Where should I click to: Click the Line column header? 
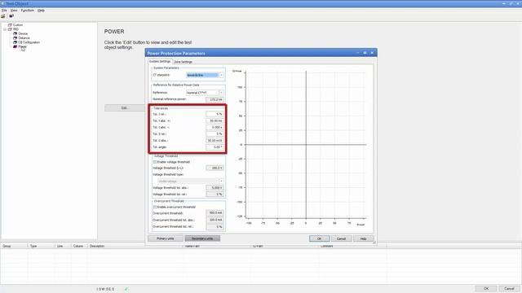click(64, 246)
